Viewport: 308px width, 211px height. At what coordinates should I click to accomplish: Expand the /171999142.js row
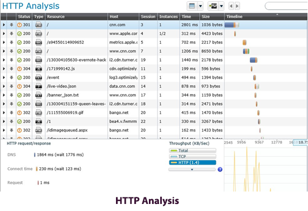point(4,69)
